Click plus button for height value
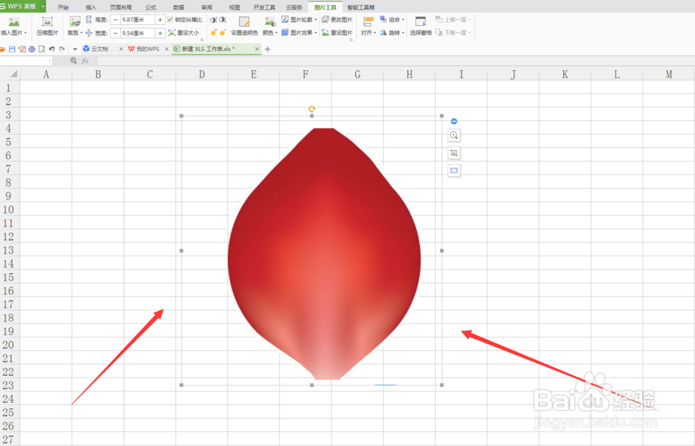 pos(160,20)
